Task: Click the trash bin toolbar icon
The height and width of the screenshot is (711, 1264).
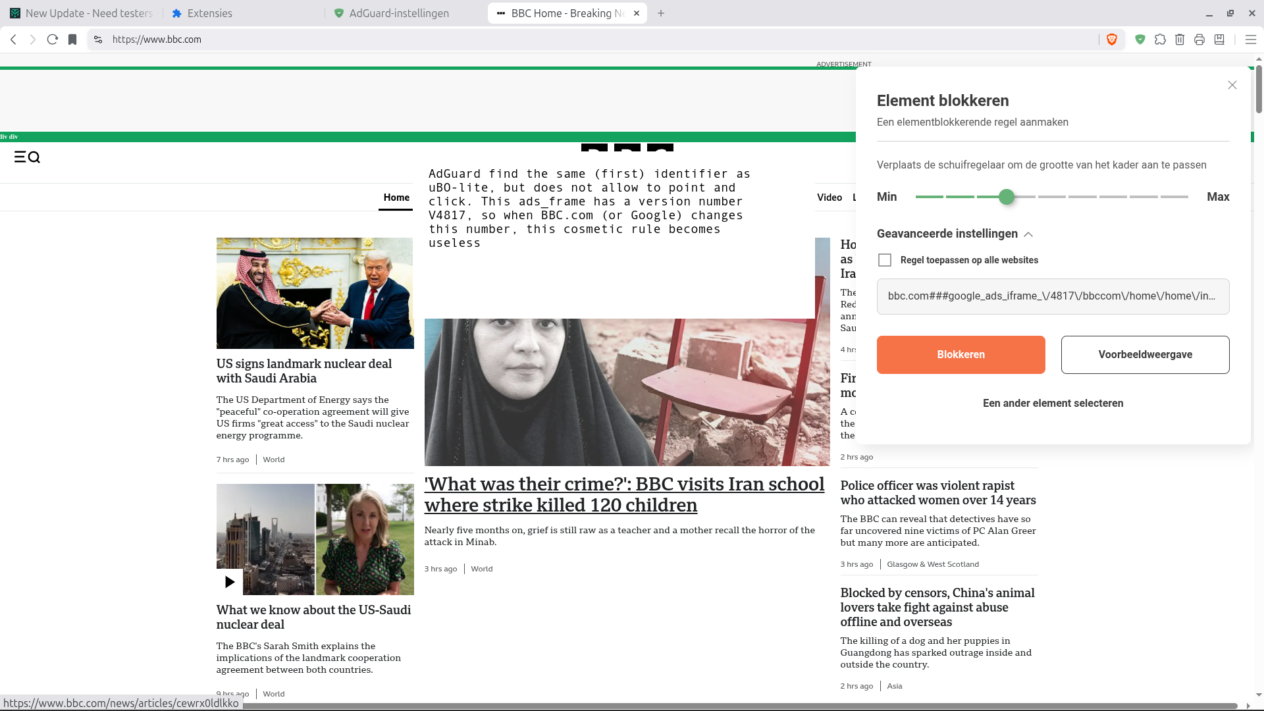Action: [1180, 39]
